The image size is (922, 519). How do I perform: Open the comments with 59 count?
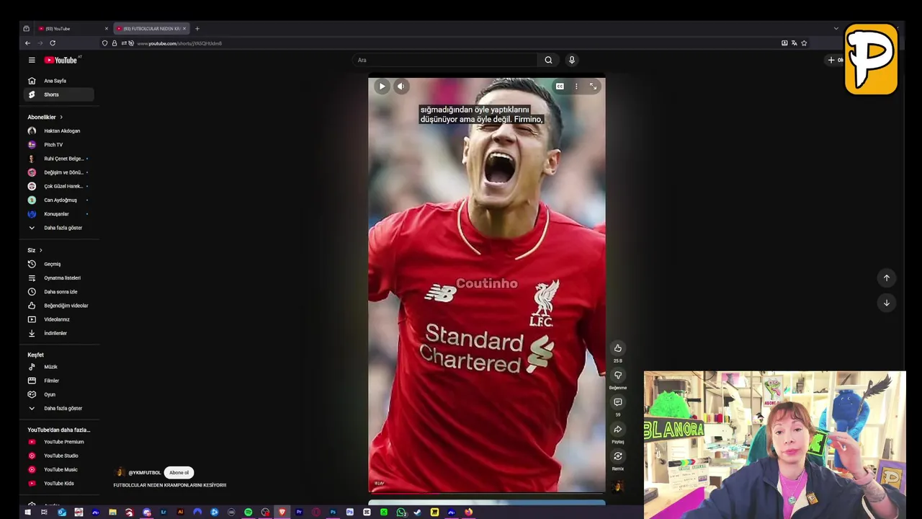coord(618,402)
